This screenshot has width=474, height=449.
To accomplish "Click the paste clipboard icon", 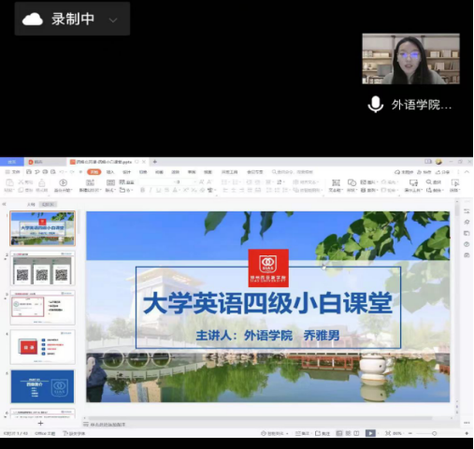I will pyautogui.click(x=9, y=182).
